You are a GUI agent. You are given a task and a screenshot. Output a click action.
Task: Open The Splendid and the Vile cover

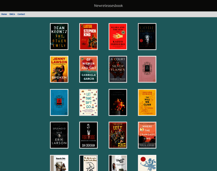(x=59, y=135)
